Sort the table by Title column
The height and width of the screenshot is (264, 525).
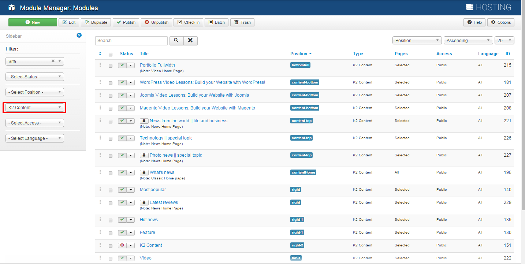pos(144,54)
